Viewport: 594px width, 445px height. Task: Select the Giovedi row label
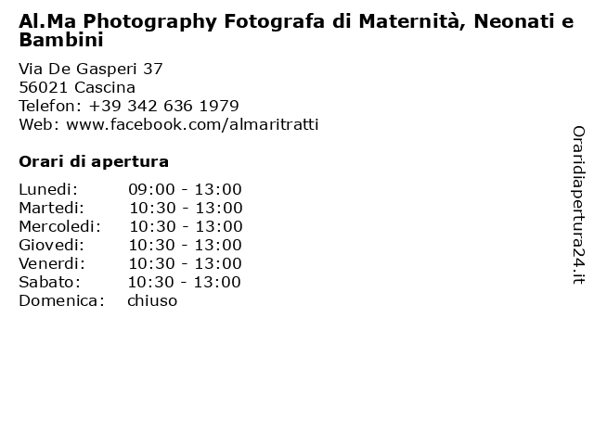(52, 245)
